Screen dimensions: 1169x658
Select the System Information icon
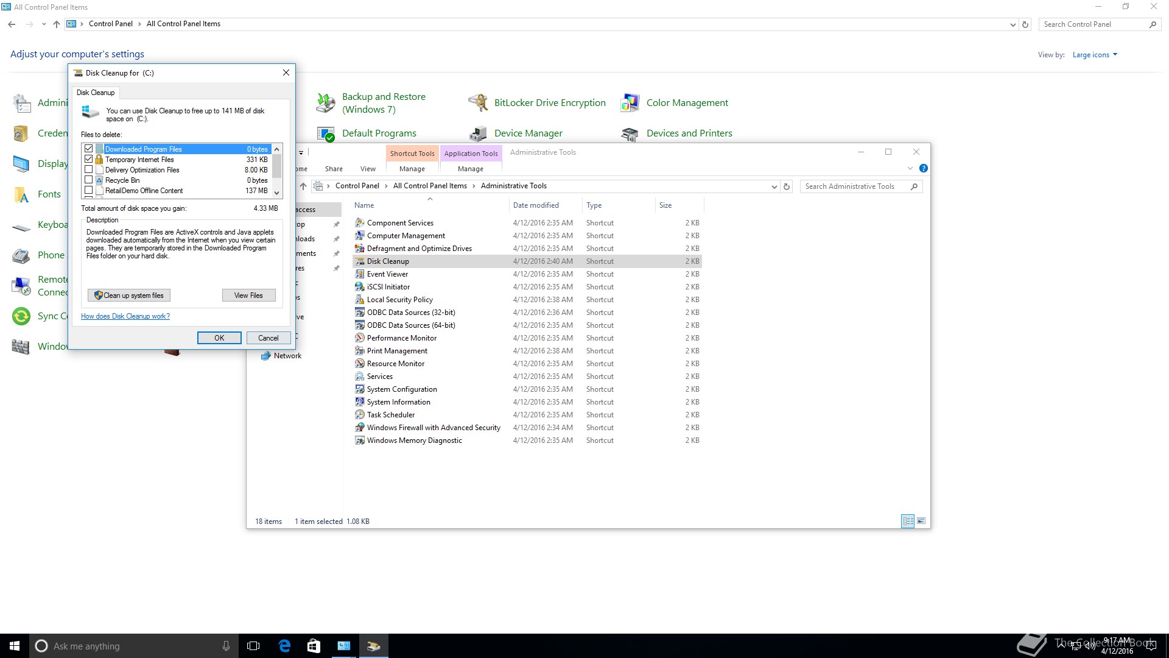360,402
